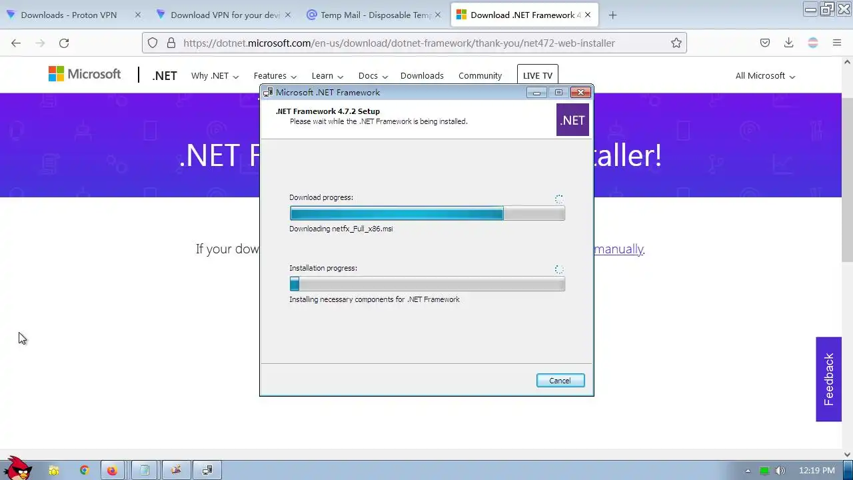Open a new browser tab
The image size is (853, 480).
tap(612, 15)
